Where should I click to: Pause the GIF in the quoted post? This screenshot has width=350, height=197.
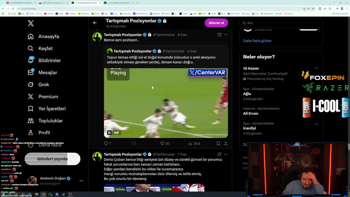(x=109, y=133)
